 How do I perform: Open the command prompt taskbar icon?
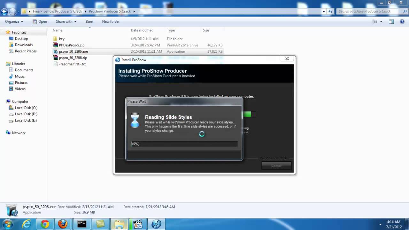tap(81, 224)
